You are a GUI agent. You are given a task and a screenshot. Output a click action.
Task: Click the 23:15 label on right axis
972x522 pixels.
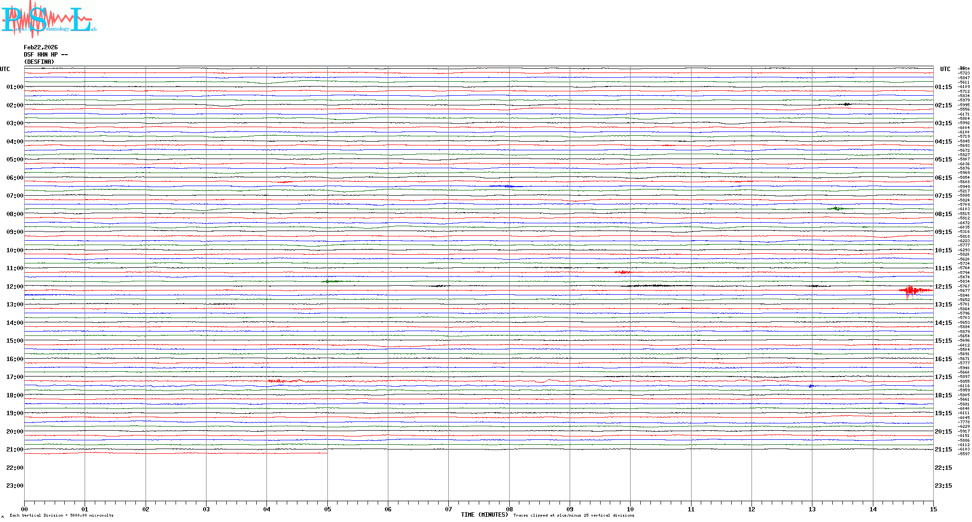point(943,486)
